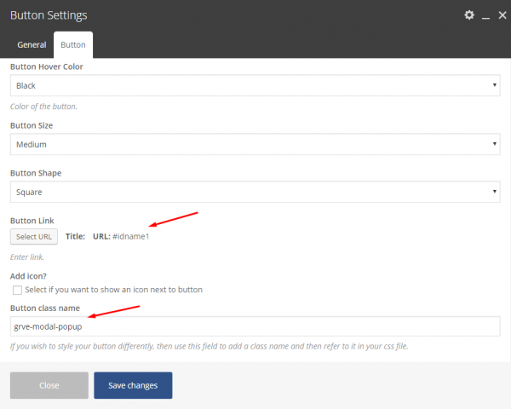Open the Button Shape dropdown showing Square

click(255, 192)
